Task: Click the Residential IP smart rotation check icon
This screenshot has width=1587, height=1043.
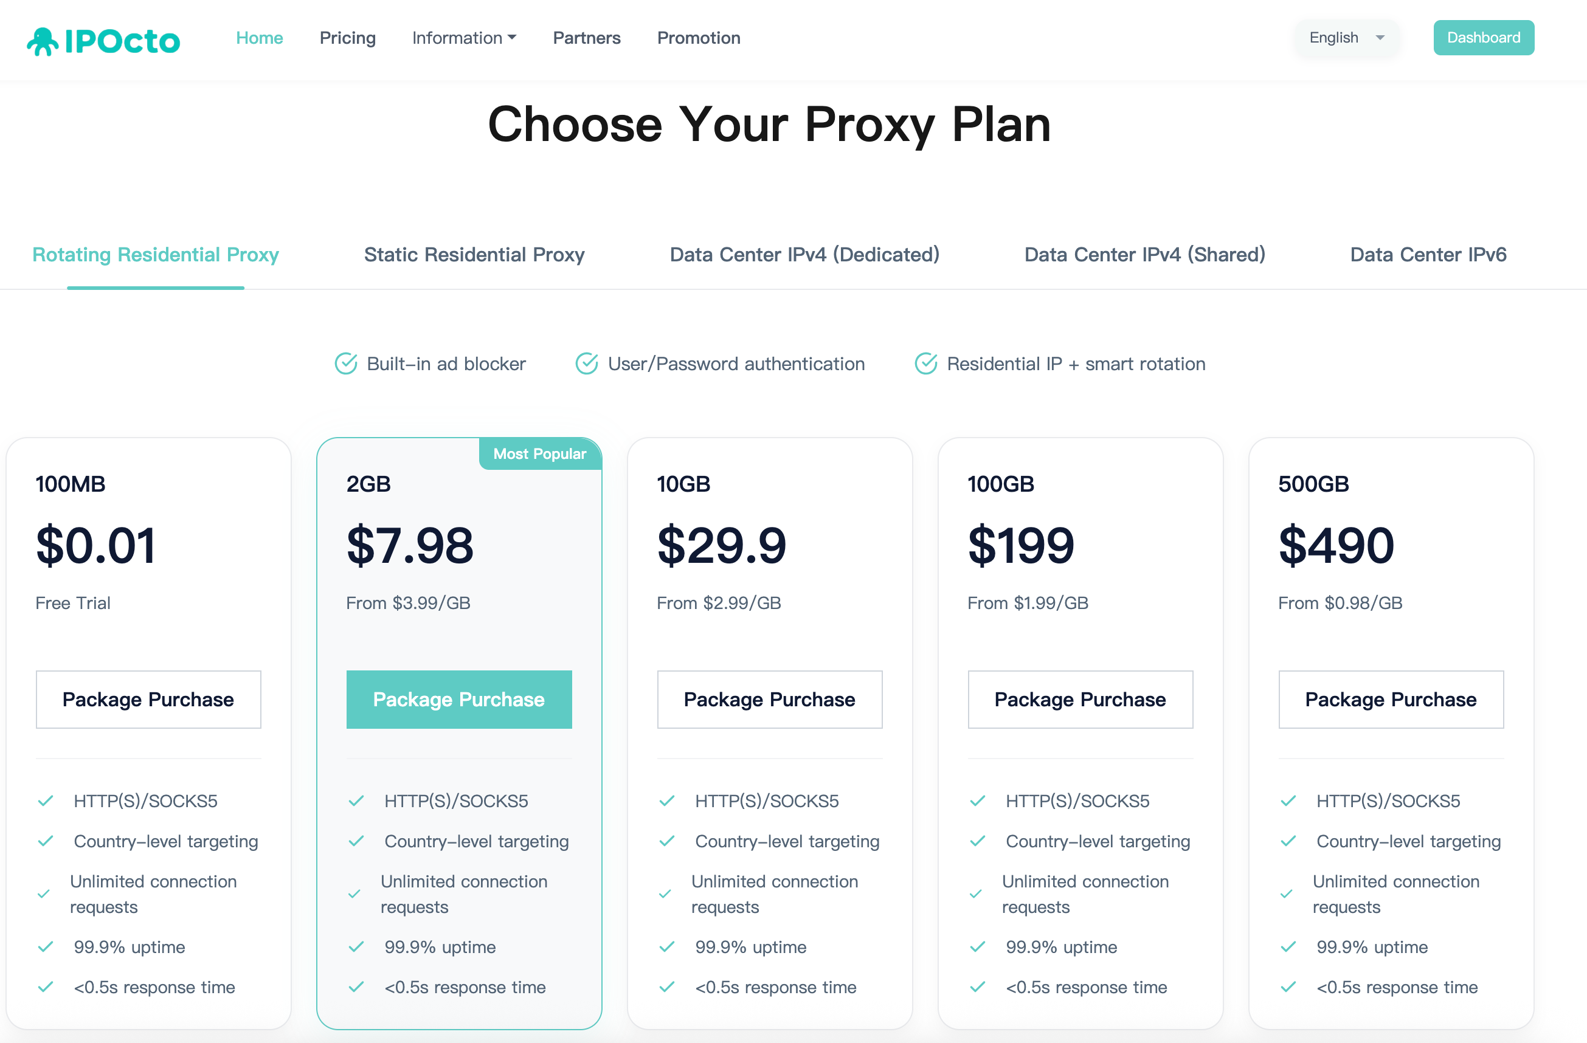Action: 925,364
